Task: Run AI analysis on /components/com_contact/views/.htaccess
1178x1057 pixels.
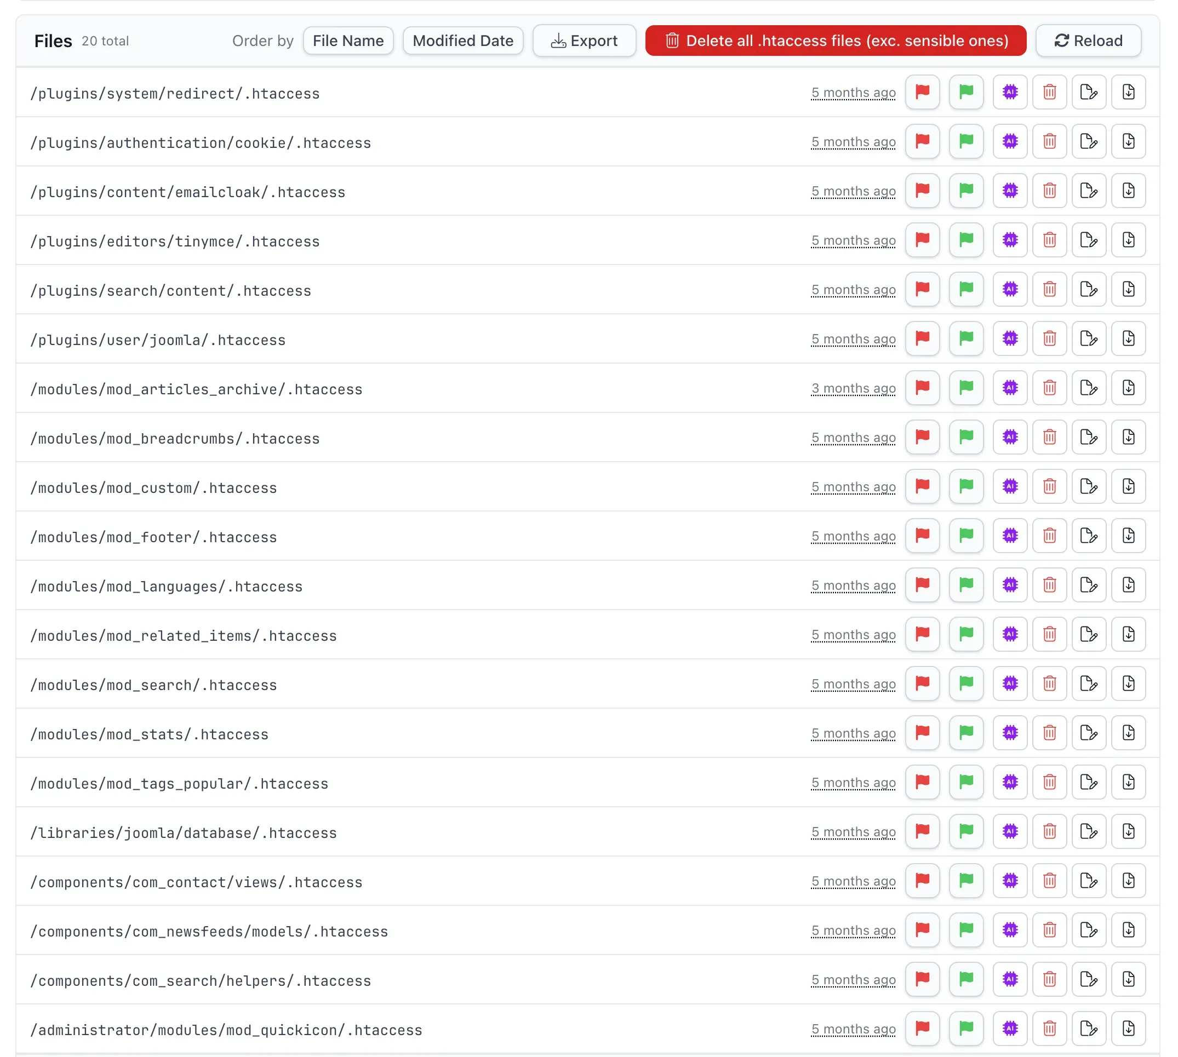Action: pyautogui.click(x=1010, y=882)
